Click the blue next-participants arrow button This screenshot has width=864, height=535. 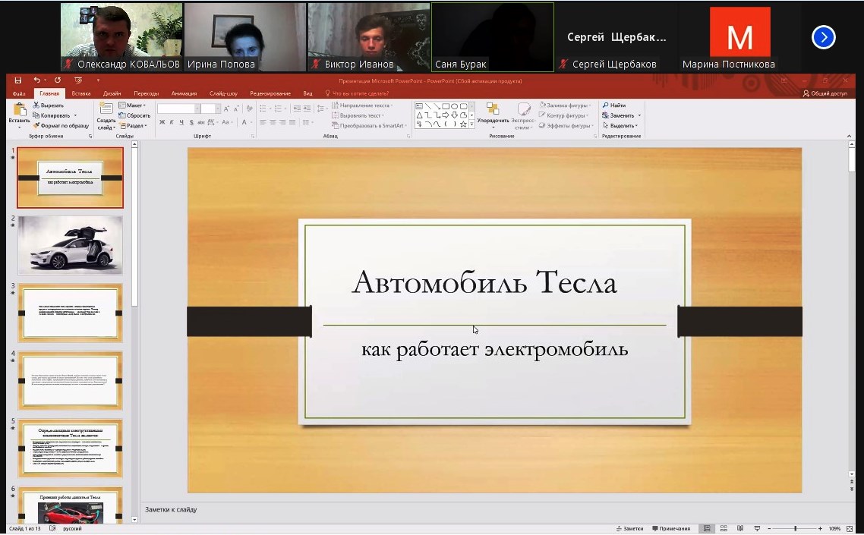click(823, 37)
